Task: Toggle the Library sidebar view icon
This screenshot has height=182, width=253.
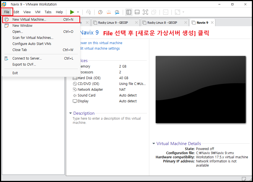Action: click(x=129, y=12)
